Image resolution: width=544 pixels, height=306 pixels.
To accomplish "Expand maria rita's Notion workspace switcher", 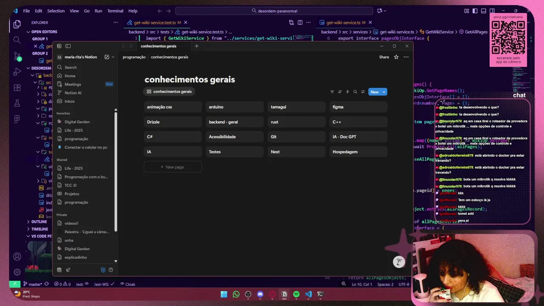I will tap(113, 57).
